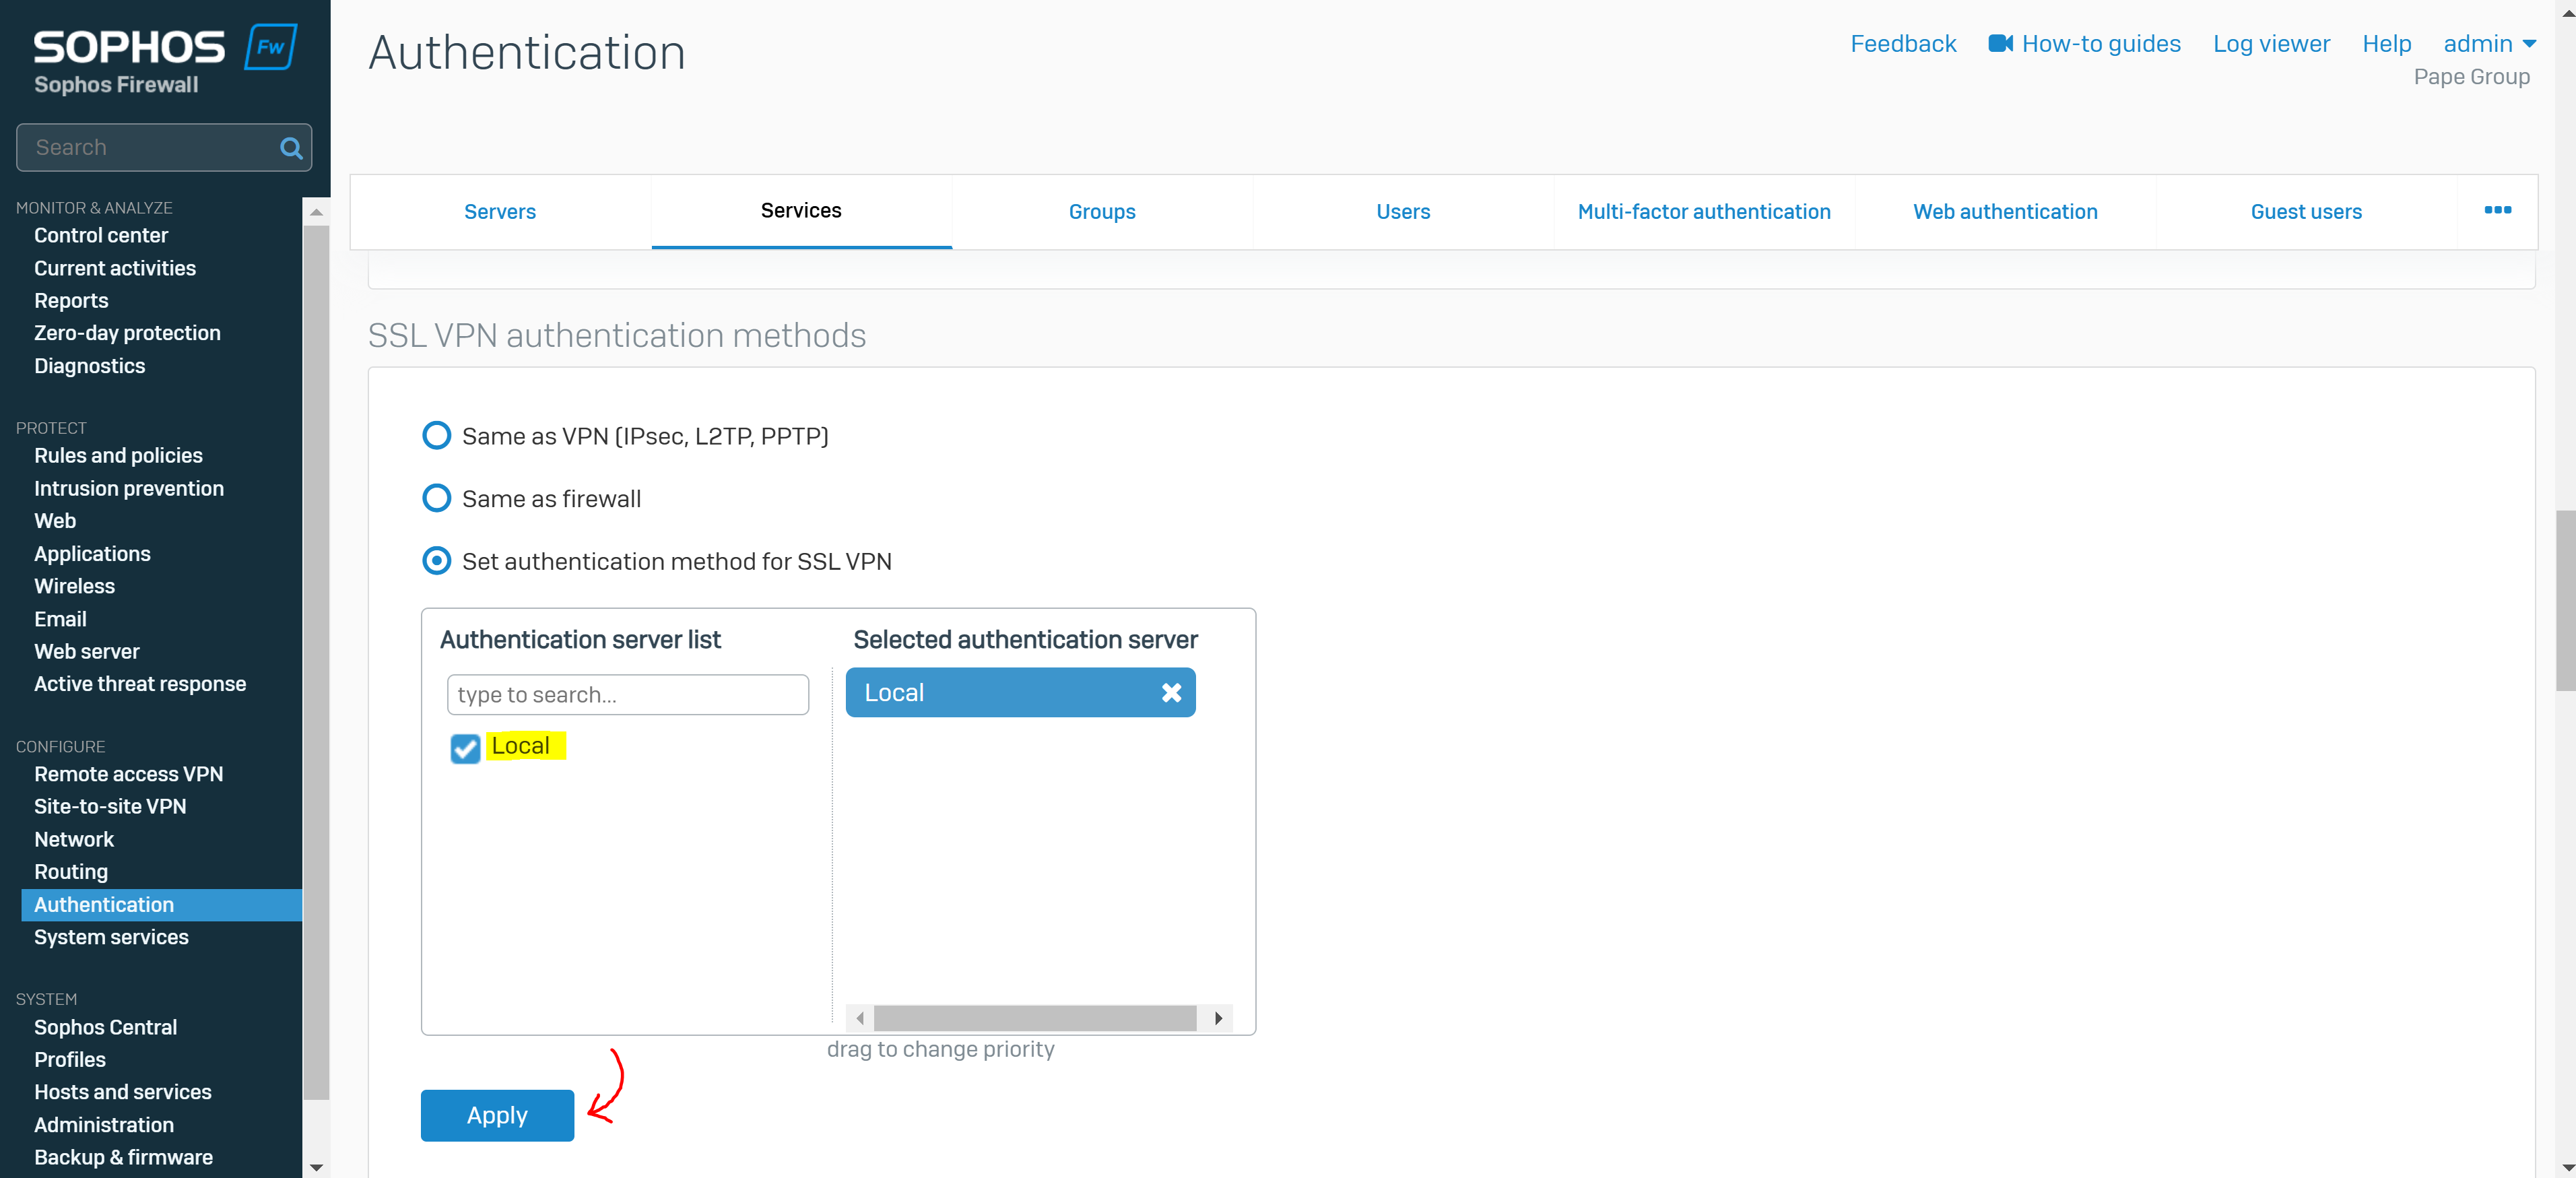This screenshot has height=1178, width=2576.
Task: Uncheck the Local authentication server checkbox
Action: tap(465, 748)
